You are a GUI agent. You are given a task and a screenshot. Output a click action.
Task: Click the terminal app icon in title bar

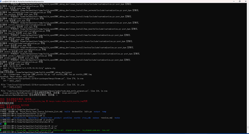[1, 1]
